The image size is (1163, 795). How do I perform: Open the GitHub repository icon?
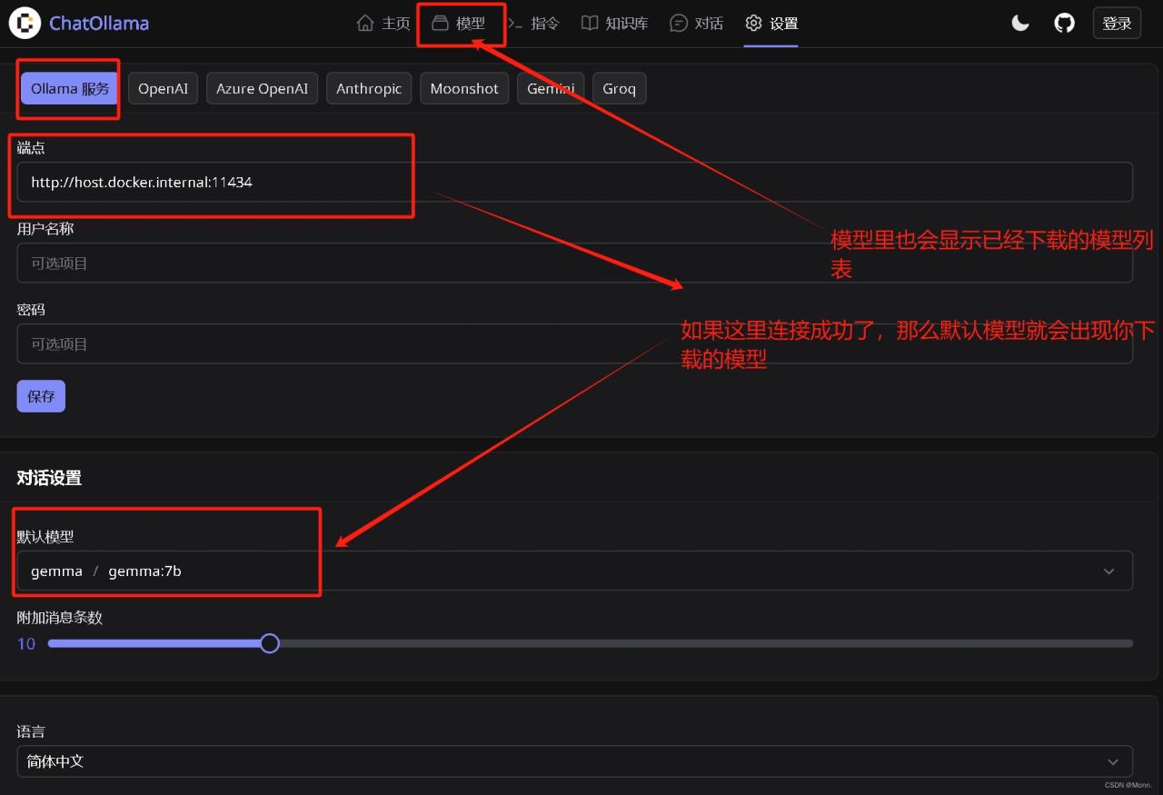point(1064,24)
